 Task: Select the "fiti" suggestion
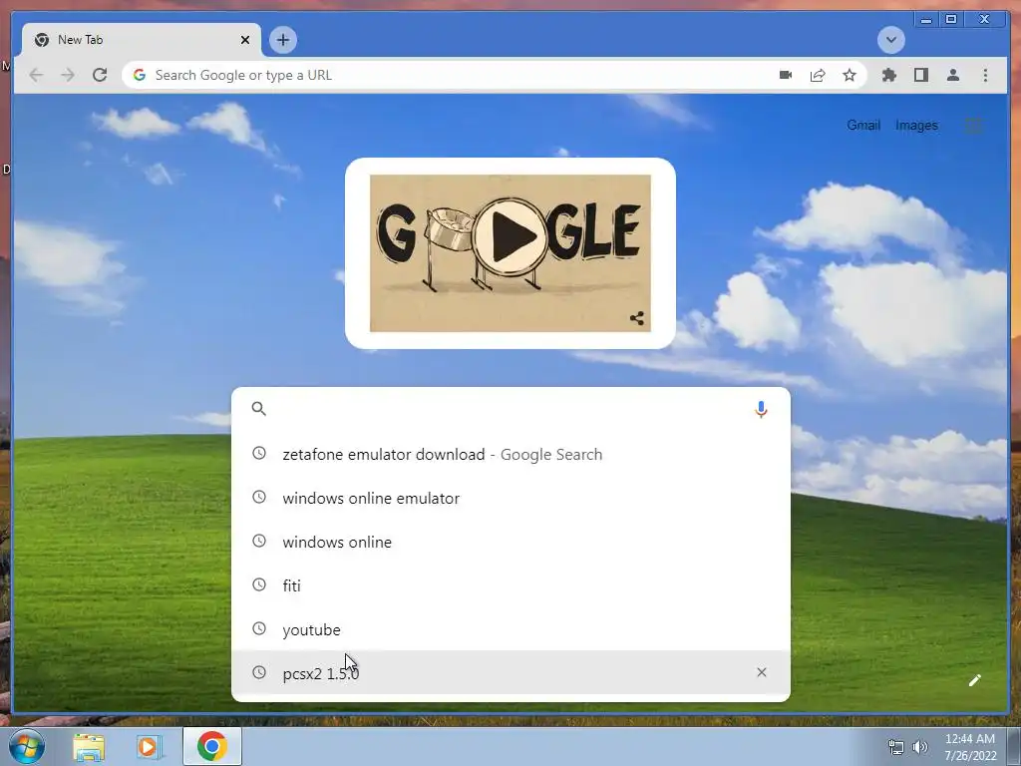coord(510,584)
